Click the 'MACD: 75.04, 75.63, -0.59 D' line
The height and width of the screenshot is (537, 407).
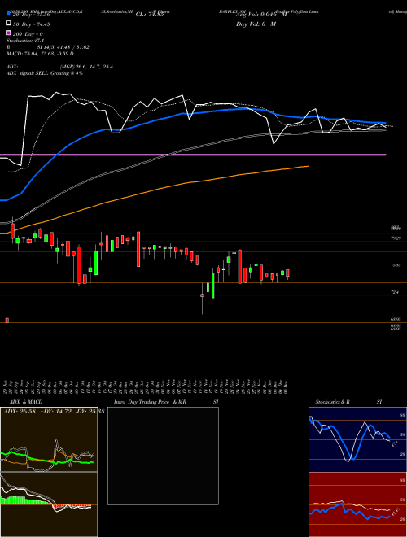click(x=40, y=54)
